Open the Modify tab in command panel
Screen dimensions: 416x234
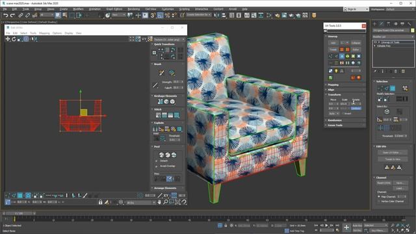382,24
